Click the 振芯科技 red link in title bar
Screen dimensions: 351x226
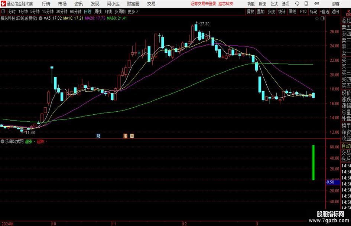[226, 4]
